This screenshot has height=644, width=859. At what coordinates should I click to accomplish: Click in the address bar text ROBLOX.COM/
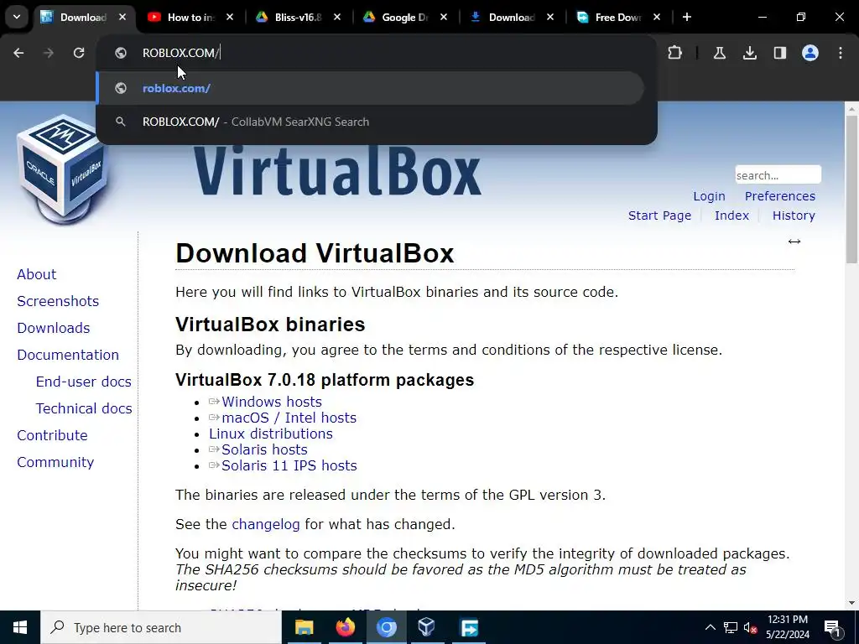coord(181,53)
